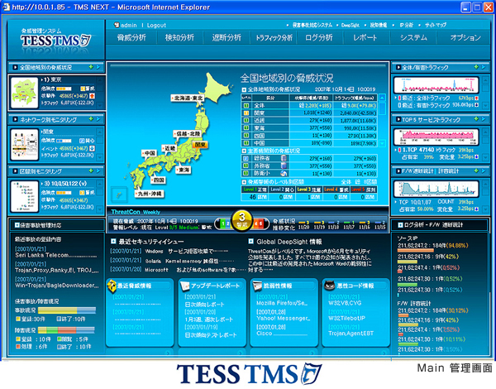Open the DeepSight top link
496x389 pixels.
pos(351,25)
